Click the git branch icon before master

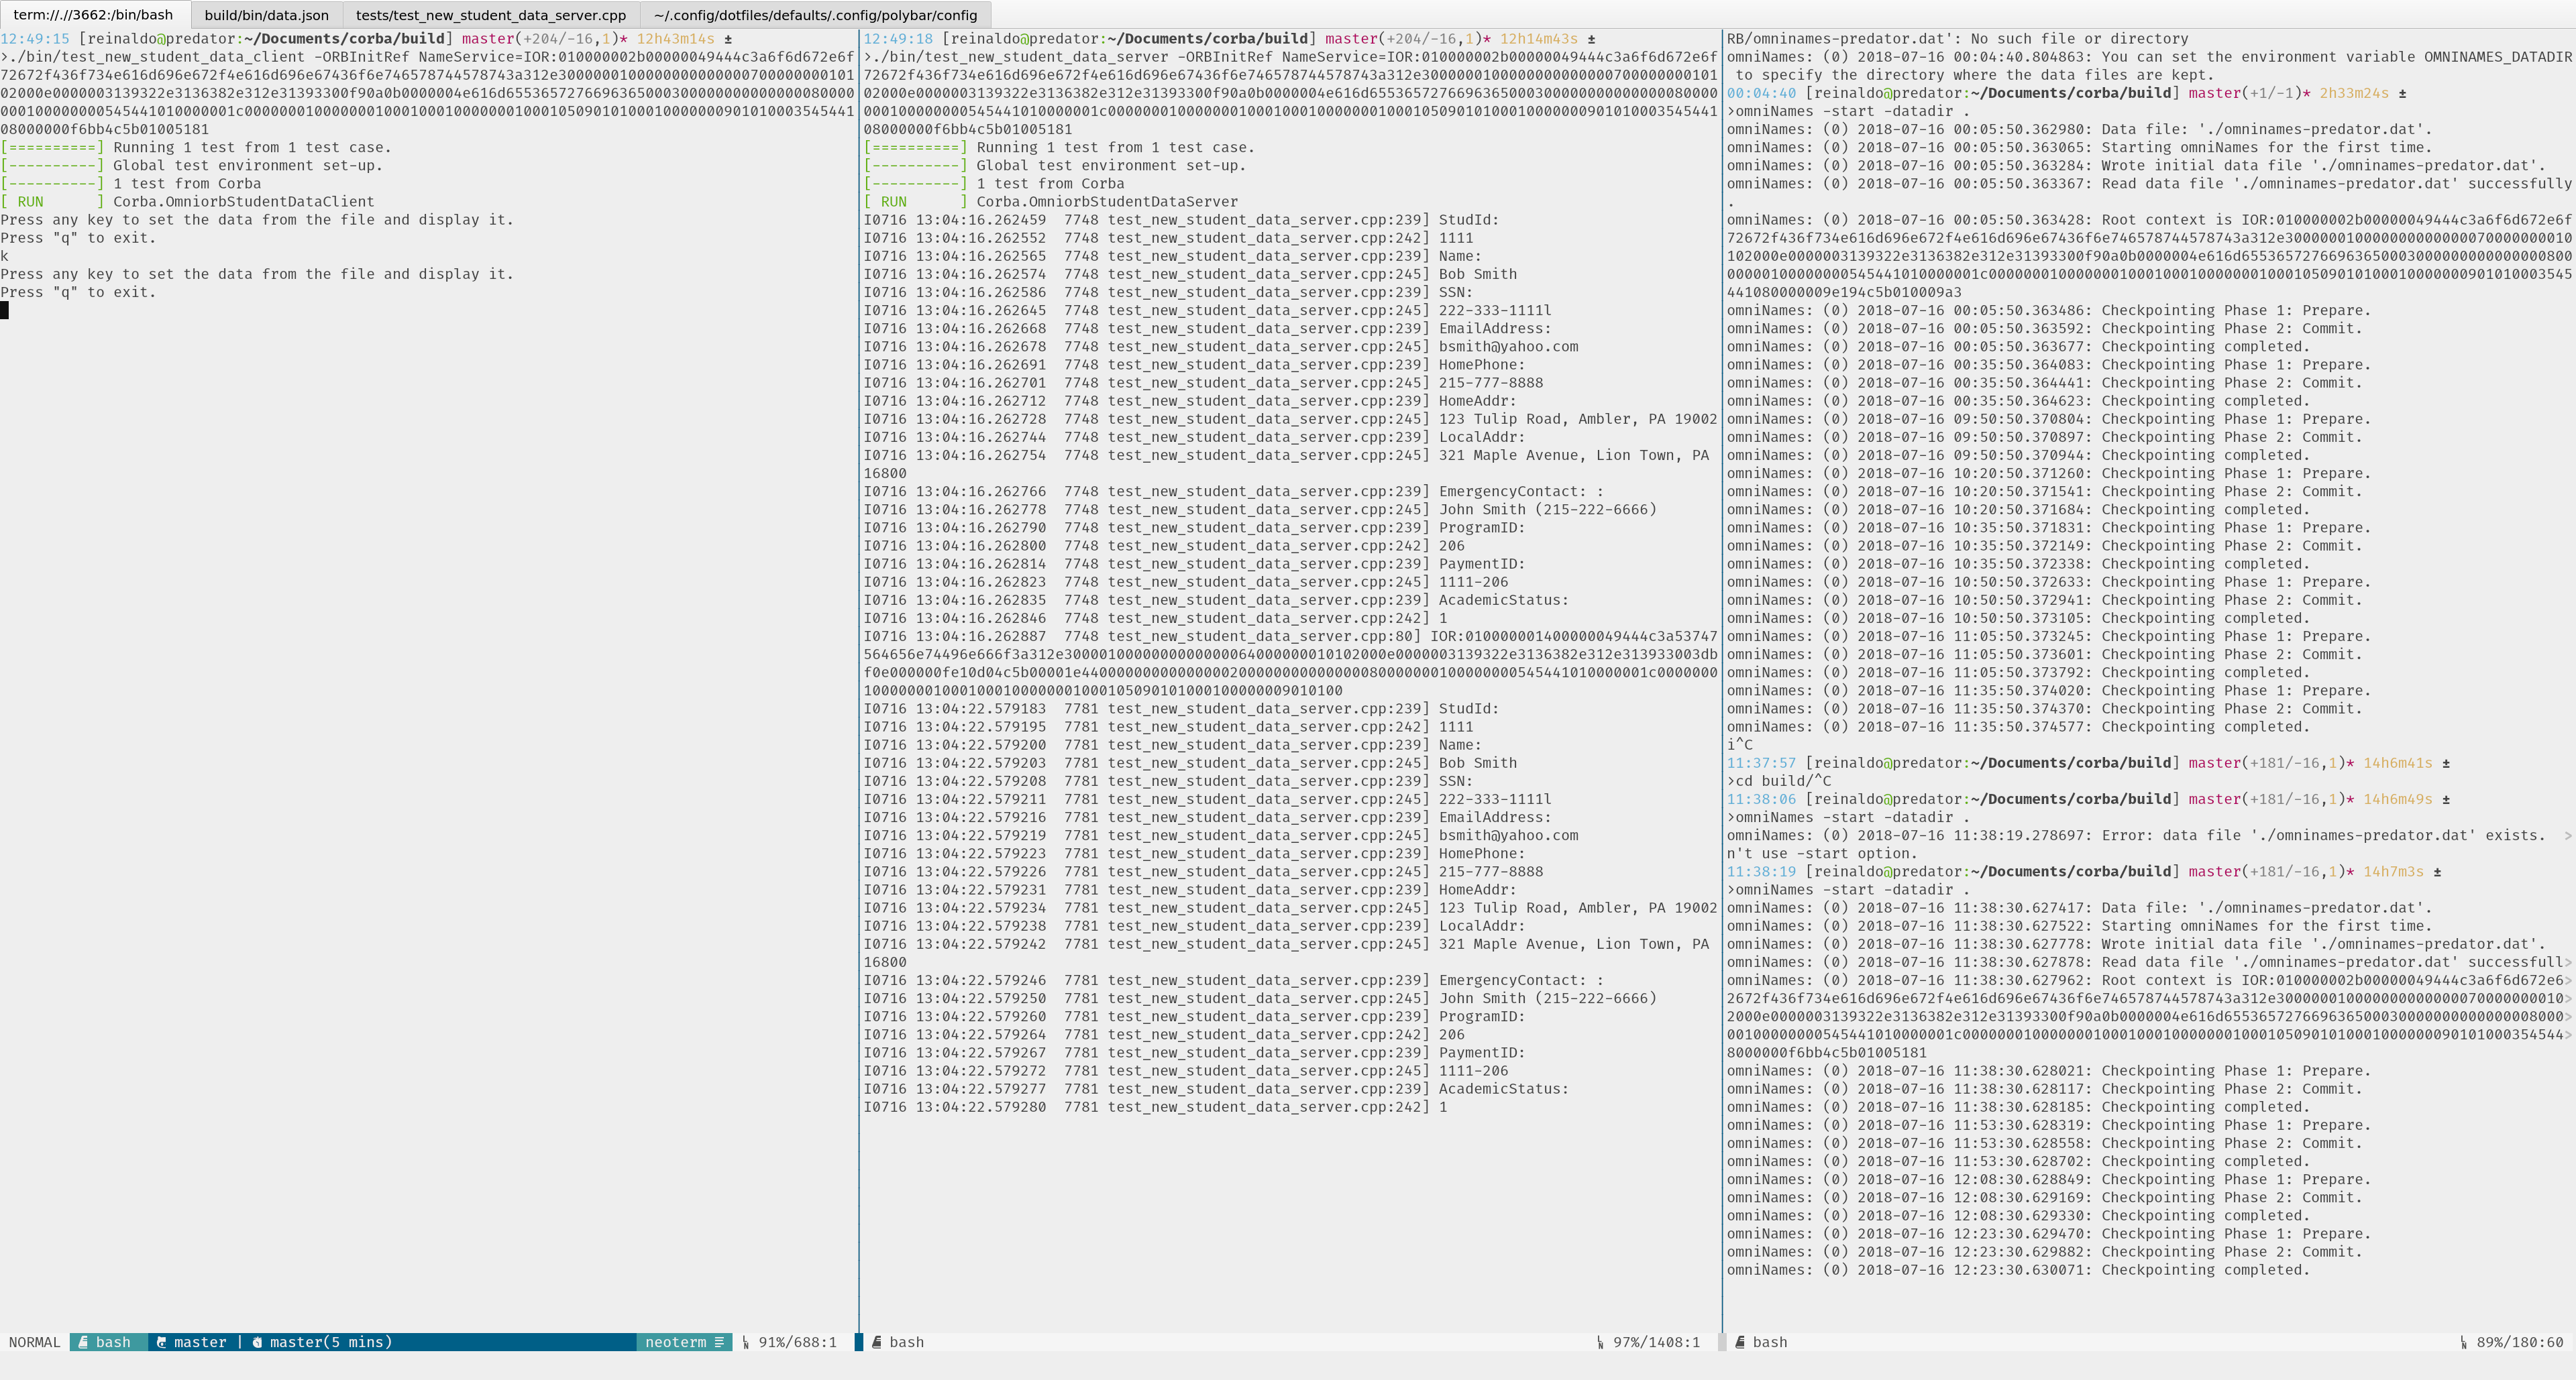tap(161, 1342)
